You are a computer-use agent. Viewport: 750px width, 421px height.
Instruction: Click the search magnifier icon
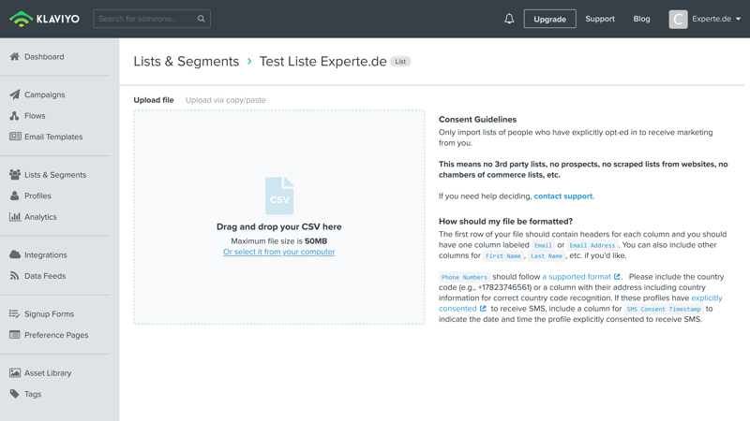tap(201, 19)
